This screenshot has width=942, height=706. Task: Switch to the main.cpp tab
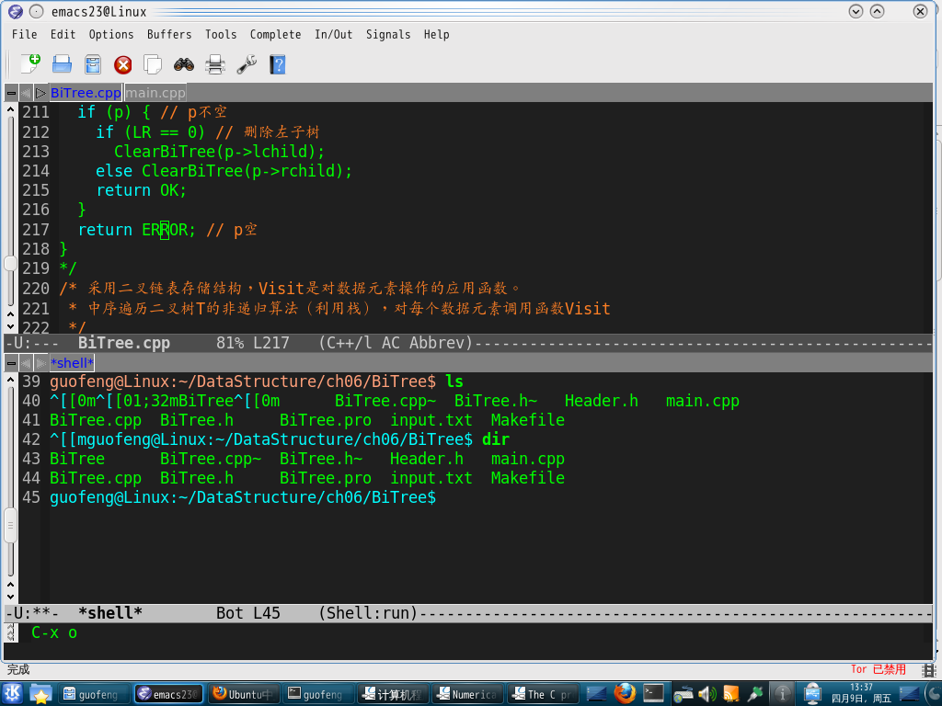pyautogui.click(x=155, y=93)
